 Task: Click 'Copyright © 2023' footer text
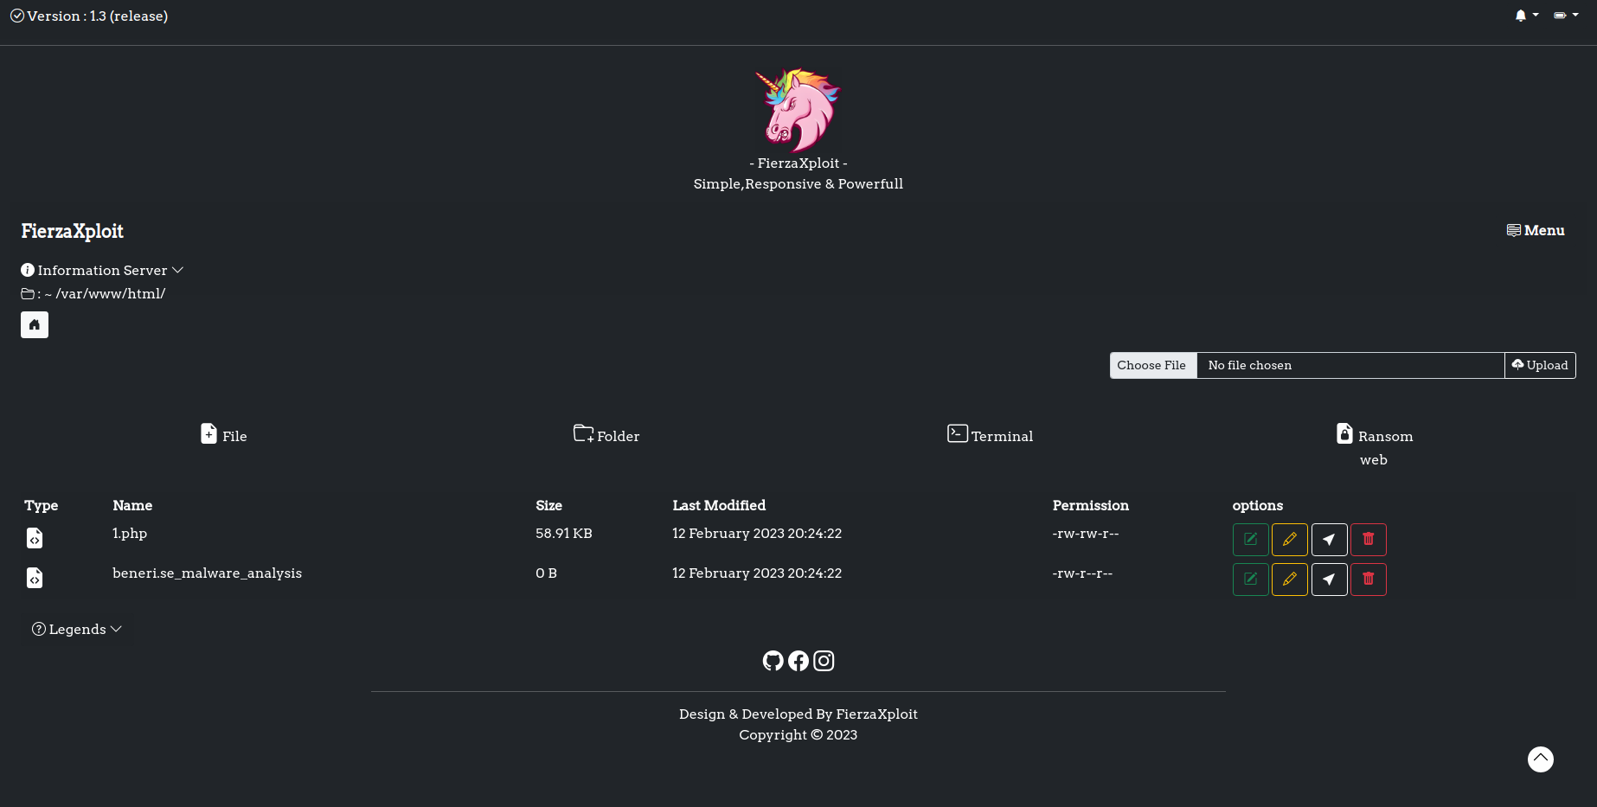tap(798, 735)
